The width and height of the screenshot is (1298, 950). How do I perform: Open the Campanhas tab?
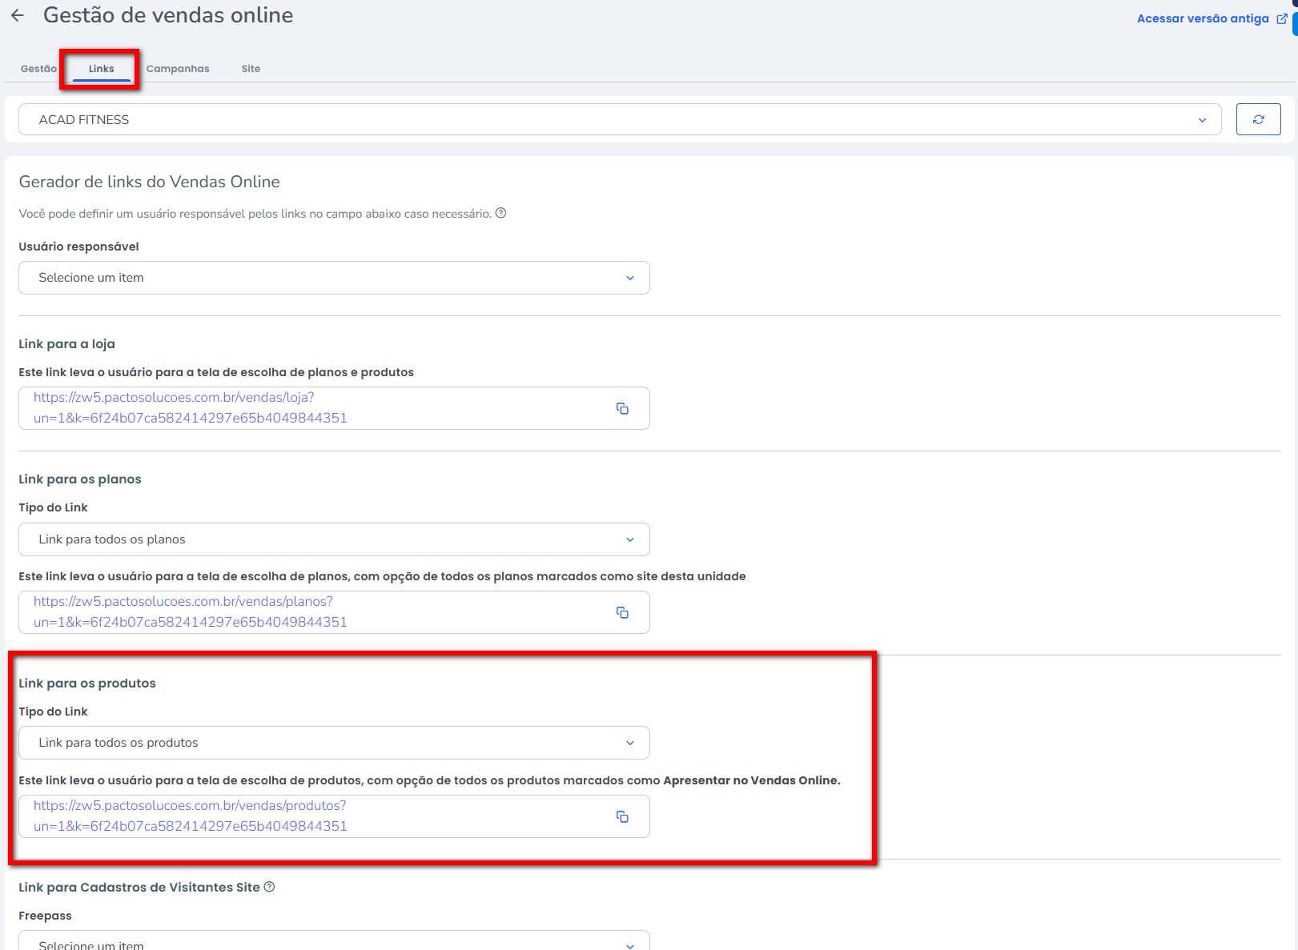click(178, 69)
